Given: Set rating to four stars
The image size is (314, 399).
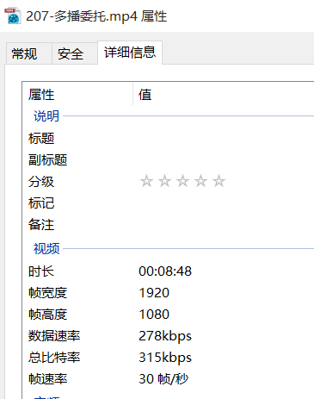Looking at the screenshot, I should [200, 181].
